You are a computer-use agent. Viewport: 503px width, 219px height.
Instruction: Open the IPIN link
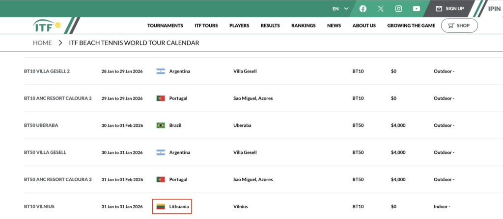494,8
